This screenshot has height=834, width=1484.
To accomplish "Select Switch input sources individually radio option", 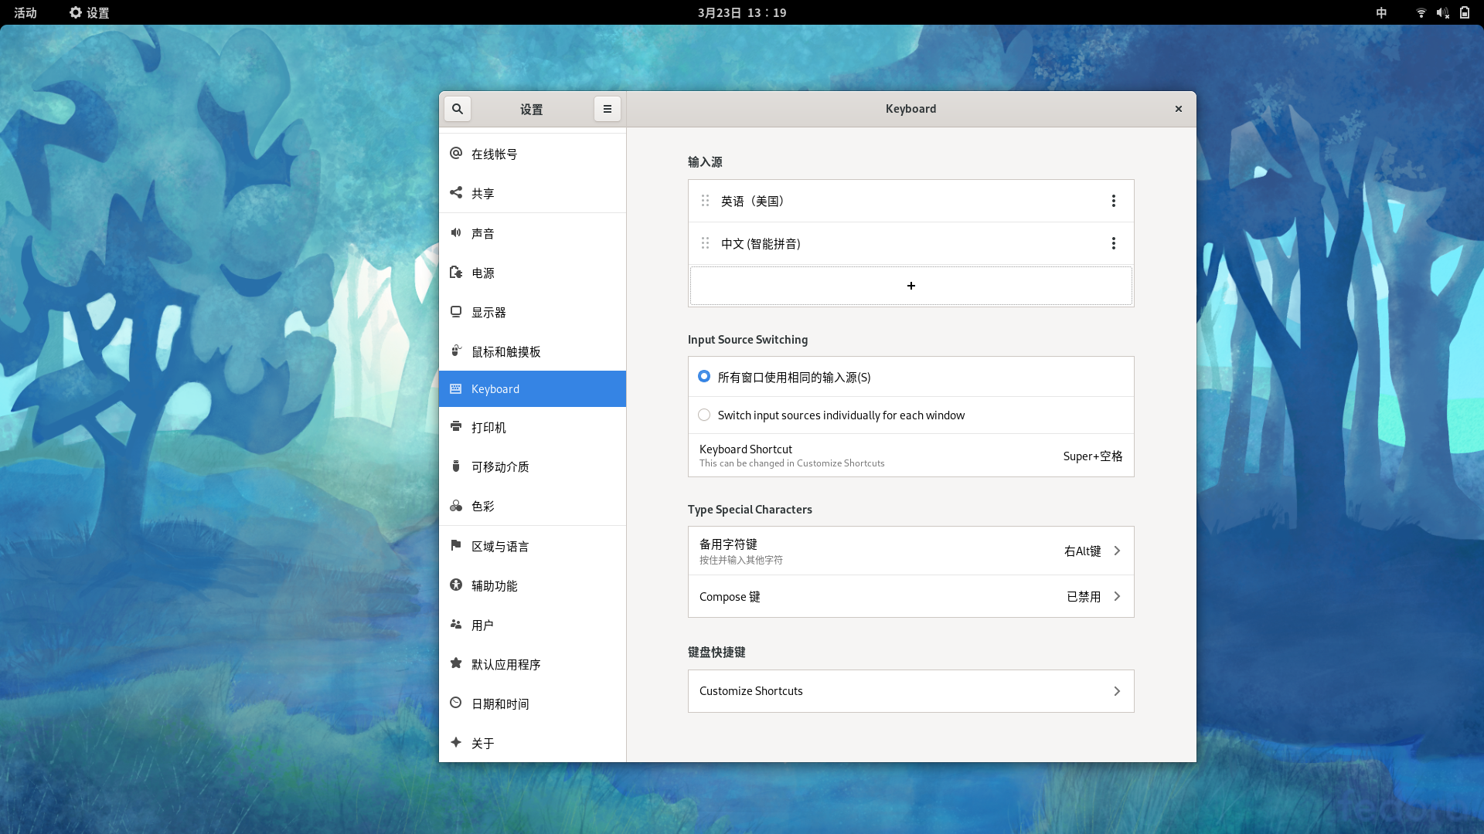I will pyautogui.click(x=704, y=415).
